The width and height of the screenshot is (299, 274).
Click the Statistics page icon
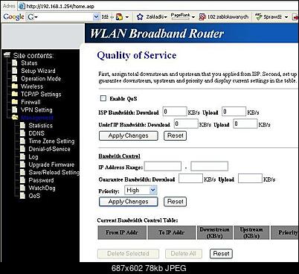click(22, 125)
